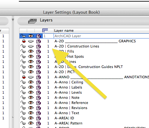
Task: Lock the Hot Spots layer
Action: click(x=23, y=56)
